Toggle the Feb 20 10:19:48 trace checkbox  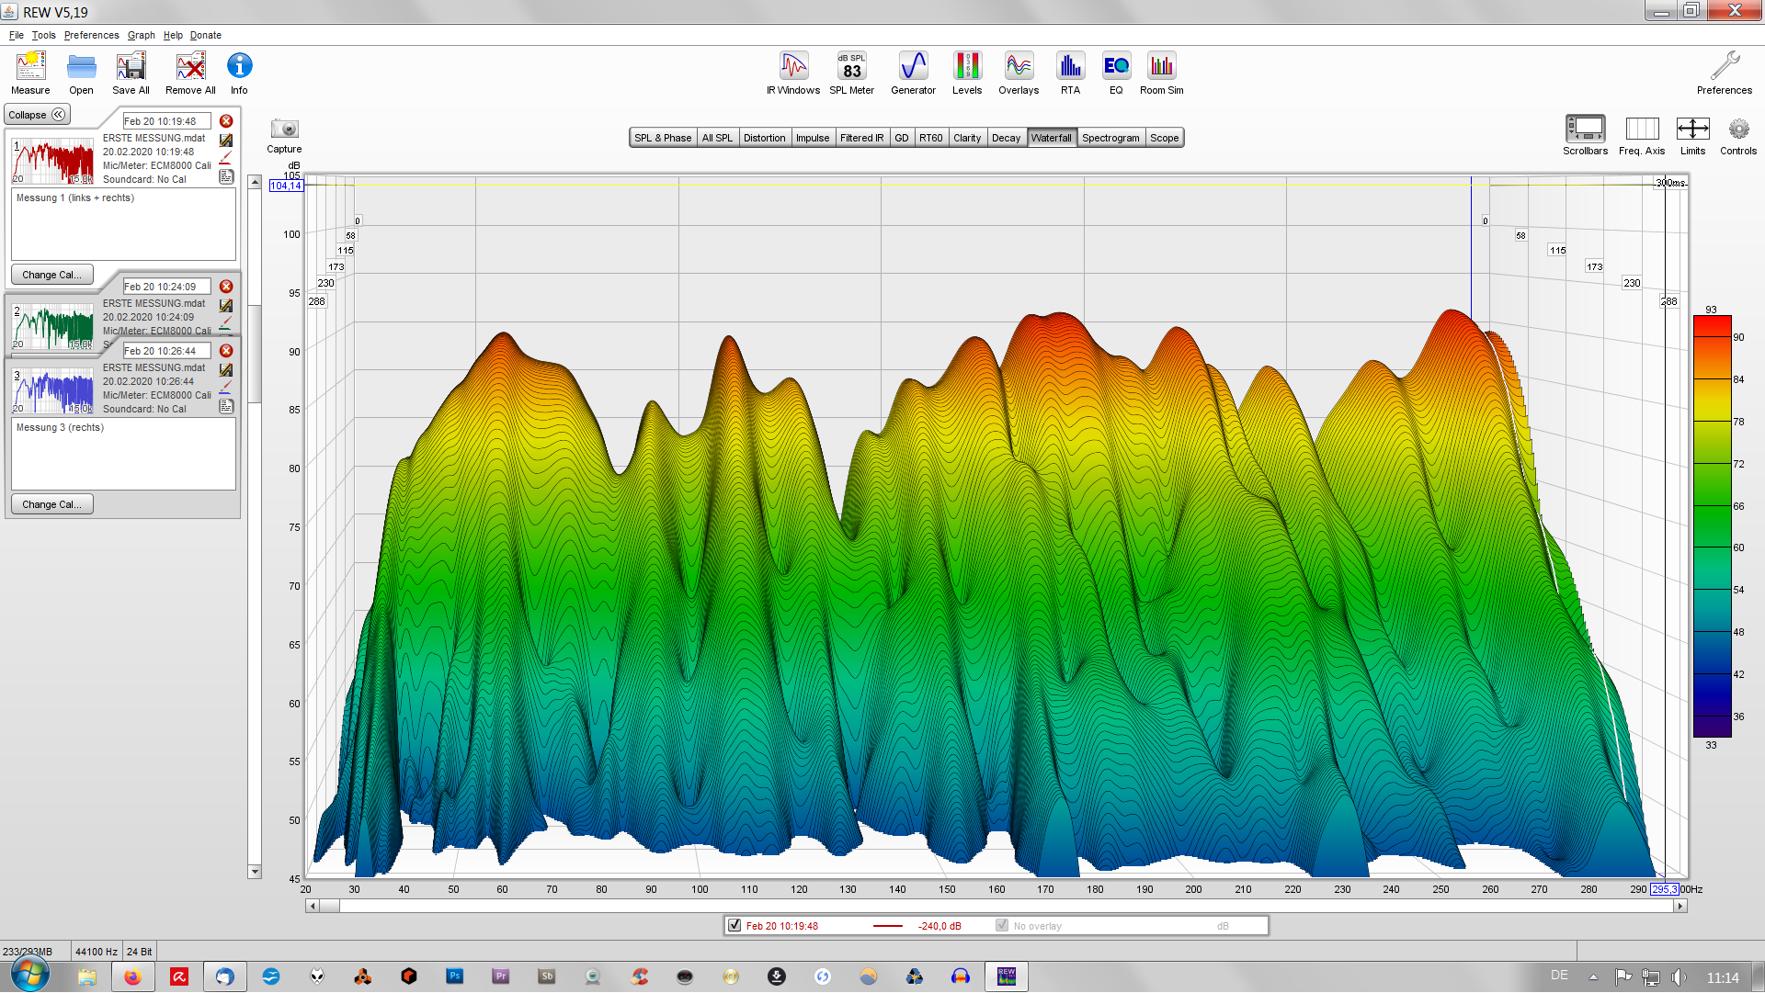(734, 926)
